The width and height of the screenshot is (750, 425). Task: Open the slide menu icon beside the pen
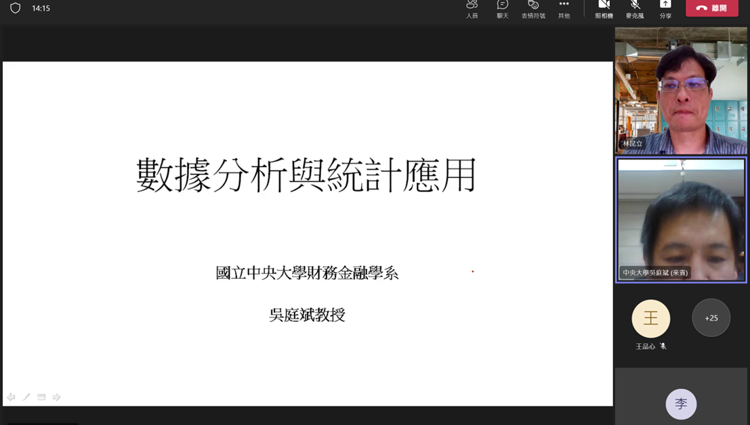click(41, 397)
